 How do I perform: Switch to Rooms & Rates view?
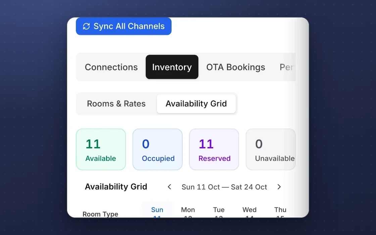tap(116, 104)
